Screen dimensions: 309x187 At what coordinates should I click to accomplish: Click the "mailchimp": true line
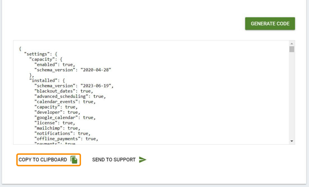pos(57,128)
